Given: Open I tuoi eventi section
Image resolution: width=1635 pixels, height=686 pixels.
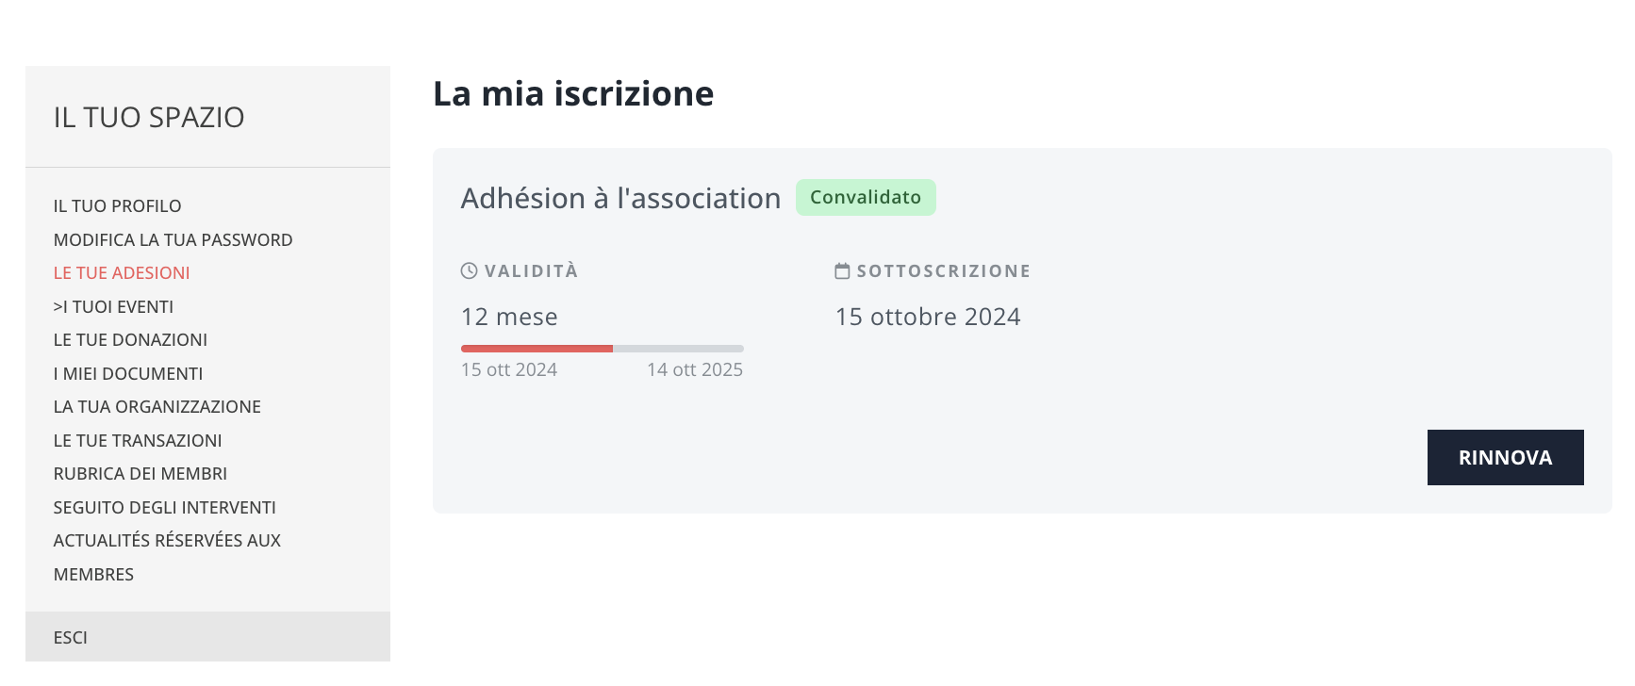Looking at the screenshot, I should click(x=113, y=307).
